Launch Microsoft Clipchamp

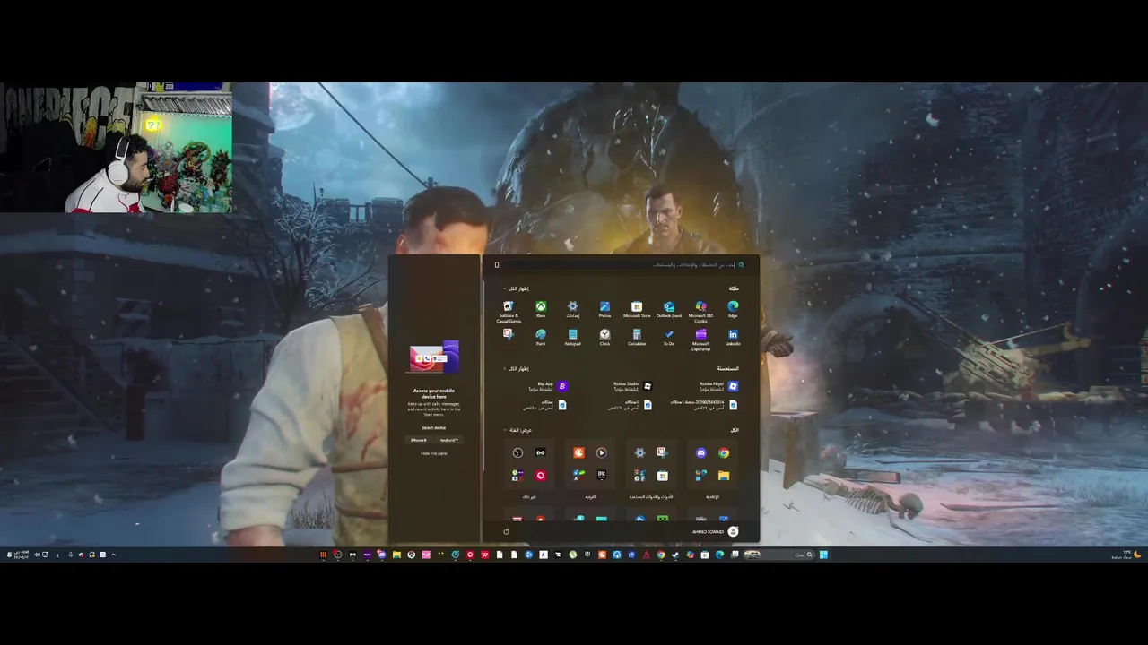[x=701, y=339]
